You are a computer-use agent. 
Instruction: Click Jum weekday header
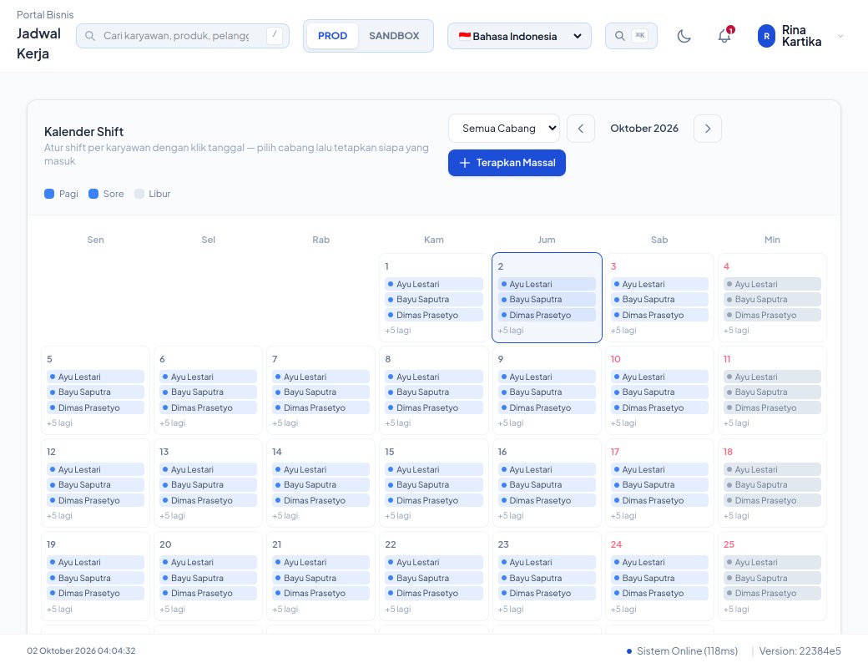coord(547,240)
